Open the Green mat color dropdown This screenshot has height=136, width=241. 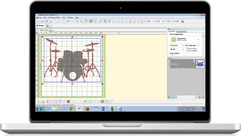coord(183,45)
